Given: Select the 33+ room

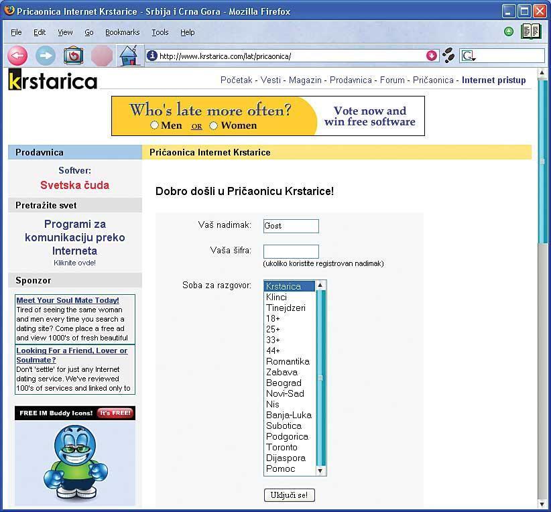Looking at the screenshot, I should (x=289, y=340).
